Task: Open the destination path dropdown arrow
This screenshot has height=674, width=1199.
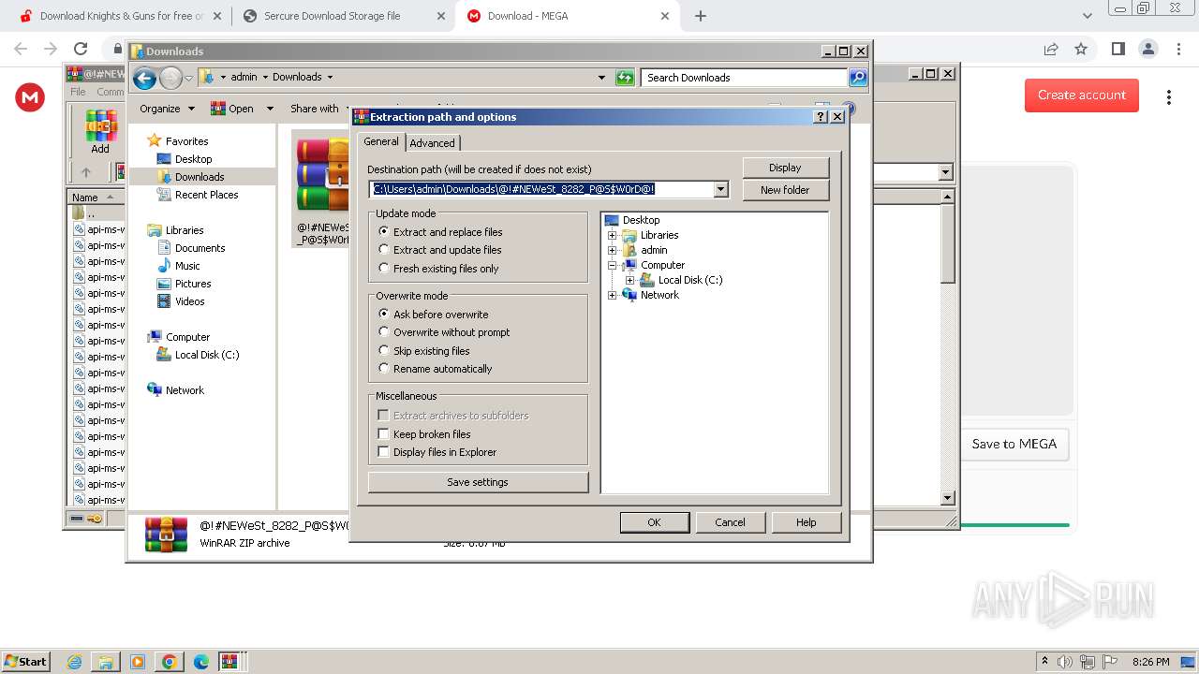Action: click(x=721, y=189)
